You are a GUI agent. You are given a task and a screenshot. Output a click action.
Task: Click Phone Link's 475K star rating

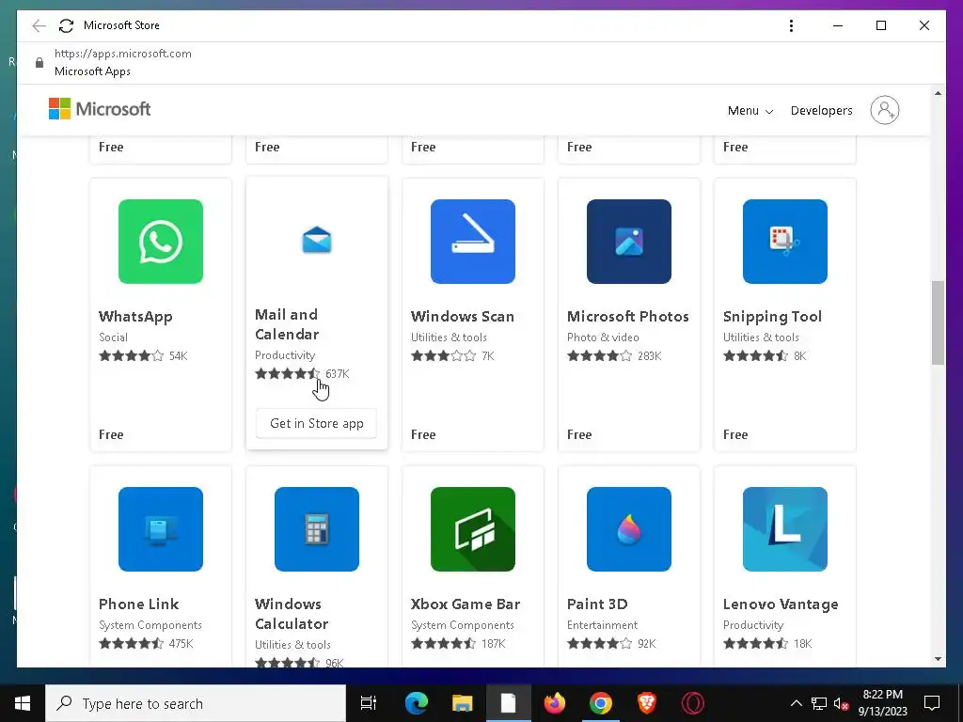click(146, 643)
